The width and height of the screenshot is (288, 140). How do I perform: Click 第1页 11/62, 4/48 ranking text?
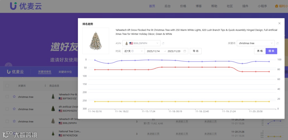click(x=153, y=123)
